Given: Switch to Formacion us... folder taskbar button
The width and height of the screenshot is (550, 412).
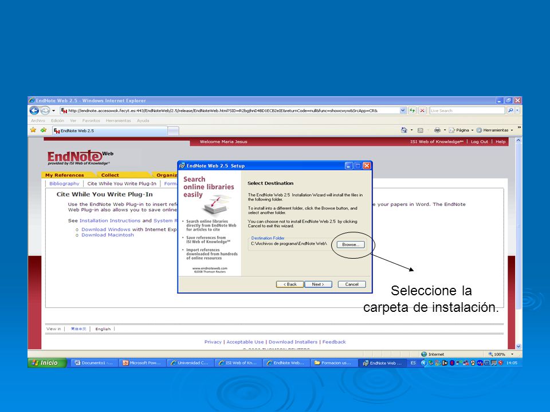Looking at the screenshot, I should click(334, 363).
